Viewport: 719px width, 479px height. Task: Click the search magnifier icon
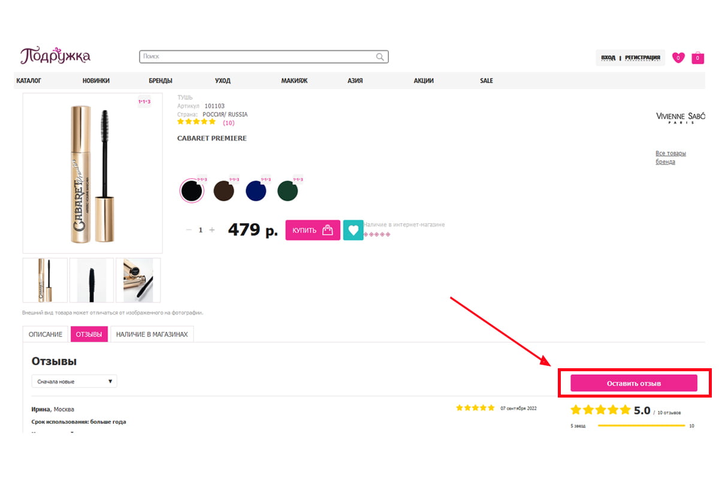coord(380,57)
